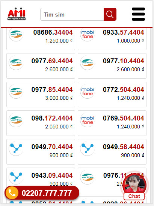
Task: Click the Chat label button
Action: point(134,196)
